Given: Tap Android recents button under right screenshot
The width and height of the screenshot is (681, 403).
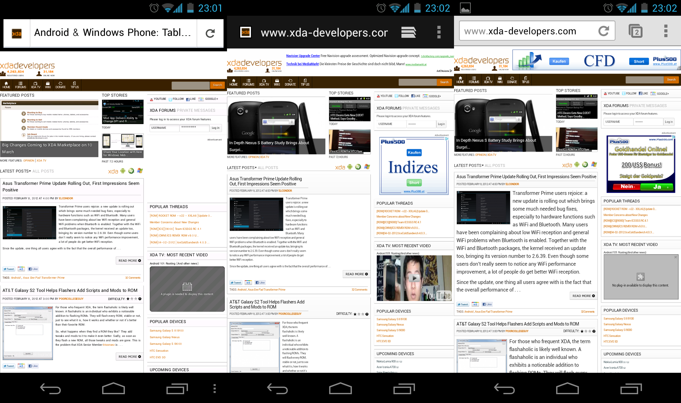Looking at the screenshot, I should (x=631, y=389).
